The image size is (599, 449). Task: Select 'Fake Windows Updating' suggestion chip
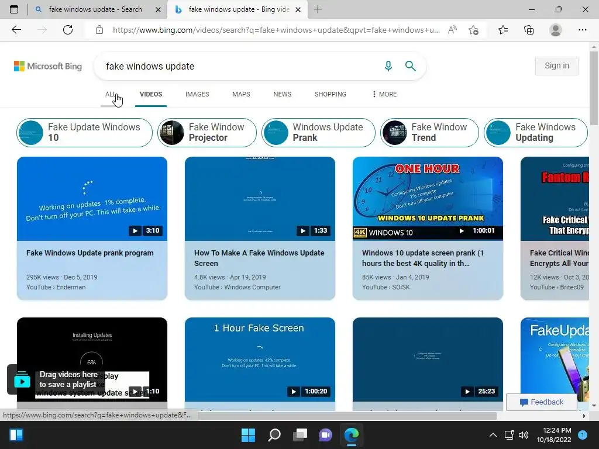(536, 133)
